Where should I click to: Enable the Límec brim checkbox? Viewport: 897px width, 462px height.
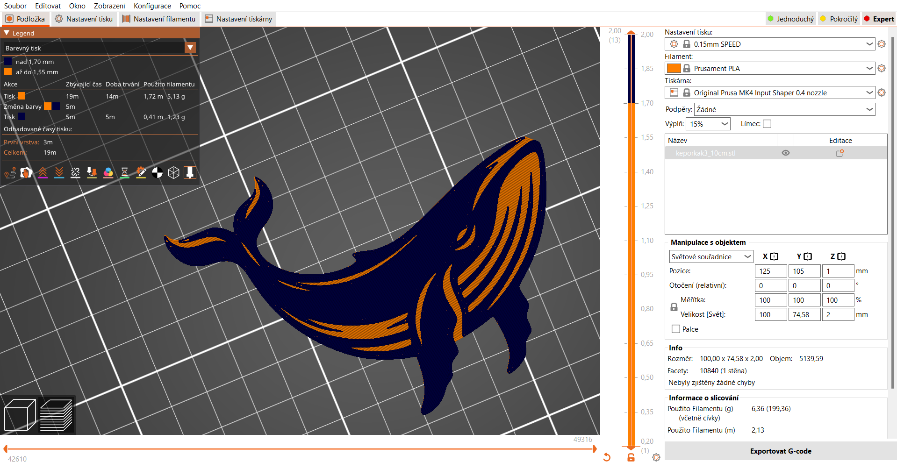click(767, 124)
